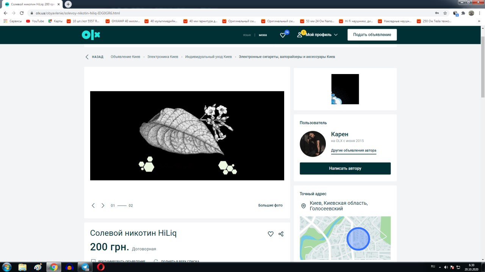Open a new tab with the plus button
The width and height of the screenshot is (485, 272).
(x=68, y=4)
